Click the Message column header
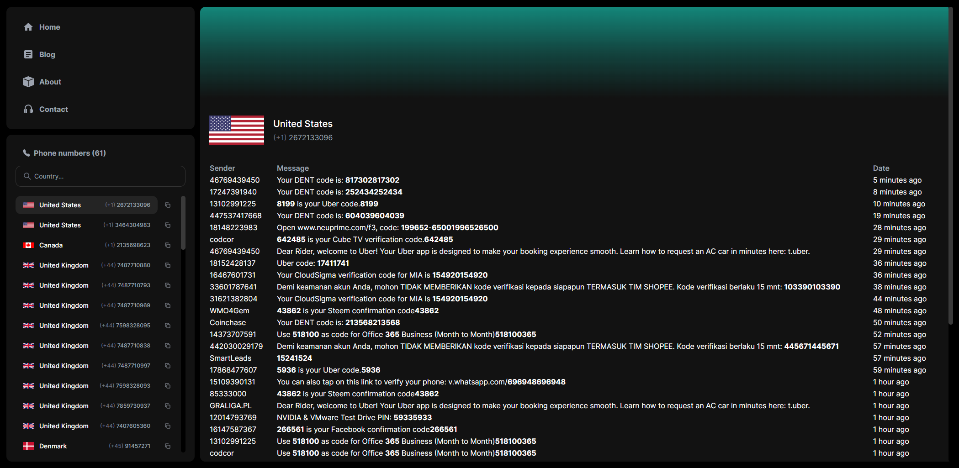Image resolution: width=959 pixels, height=468 pixels. click(x=293, y=168)
